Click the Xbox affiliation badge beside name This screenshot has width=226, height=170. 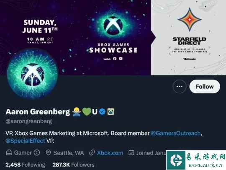(x=110, y=111)
